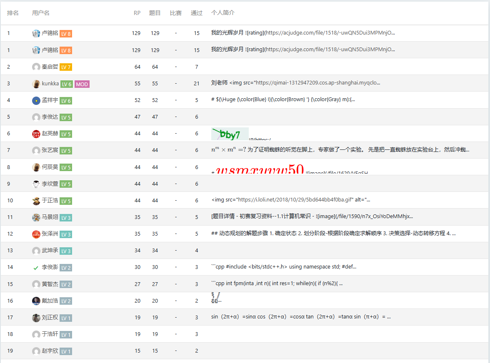Click 于正浩's avatar picture
This screenshot has height=363, width=490.
click(x=36, y=201)
